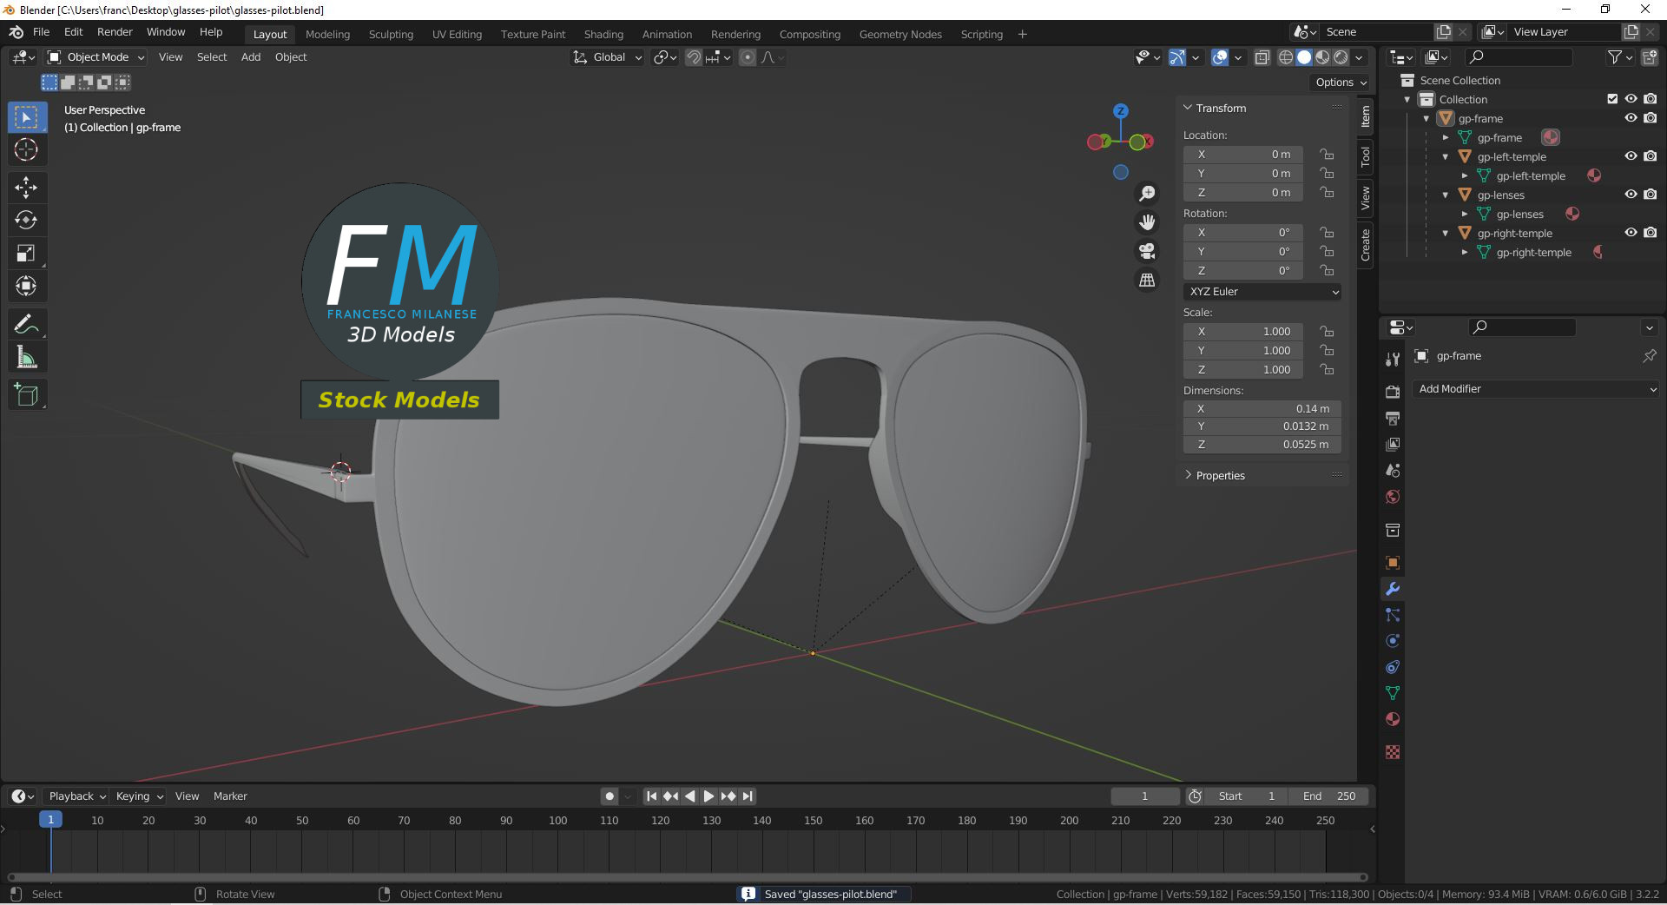Open Particles properties icon

[1393, 615]
